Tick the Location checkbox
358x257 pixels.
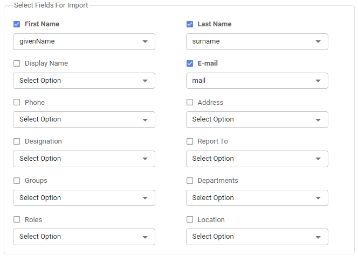[190, 219]
